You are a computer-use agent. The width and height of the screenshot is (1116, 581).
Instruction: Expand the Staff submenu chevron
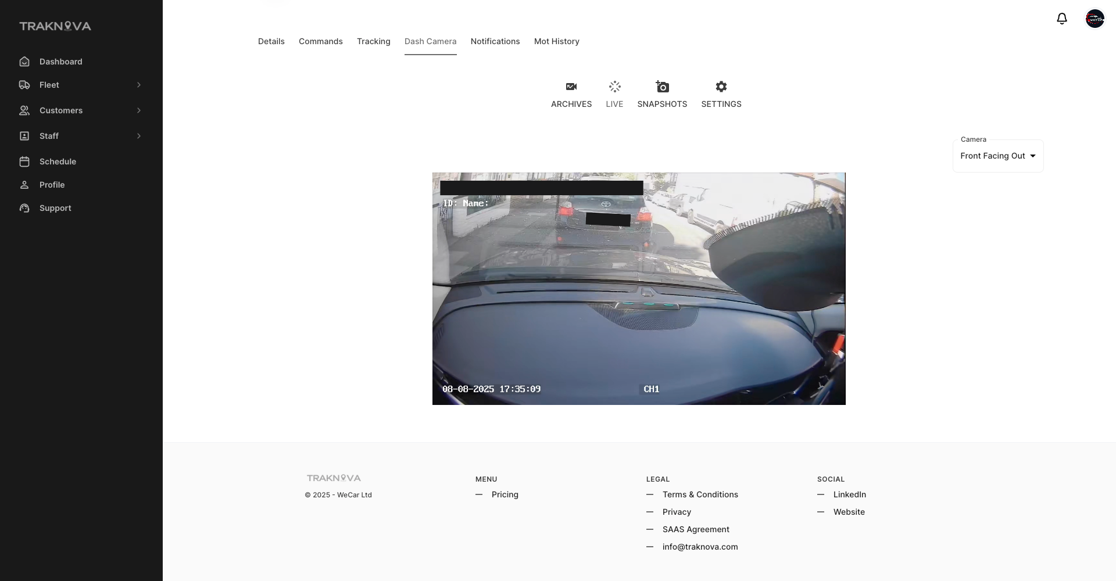click(x=139, y=136)
